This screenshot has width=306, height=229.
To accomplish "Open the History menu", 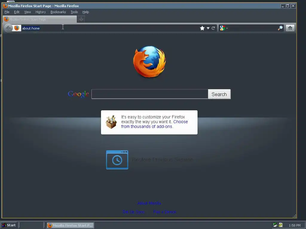I will coord(41,12).
